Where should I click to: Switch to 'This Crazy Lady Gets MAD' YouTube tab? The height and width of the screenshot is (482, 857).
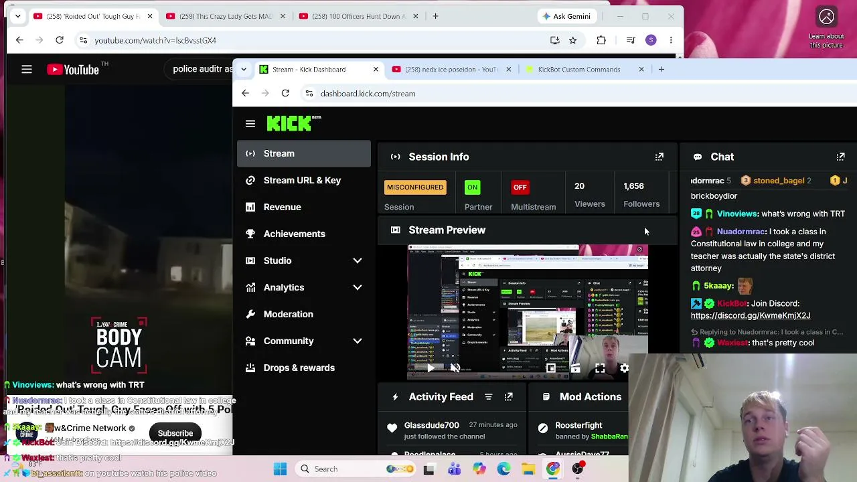224,16
